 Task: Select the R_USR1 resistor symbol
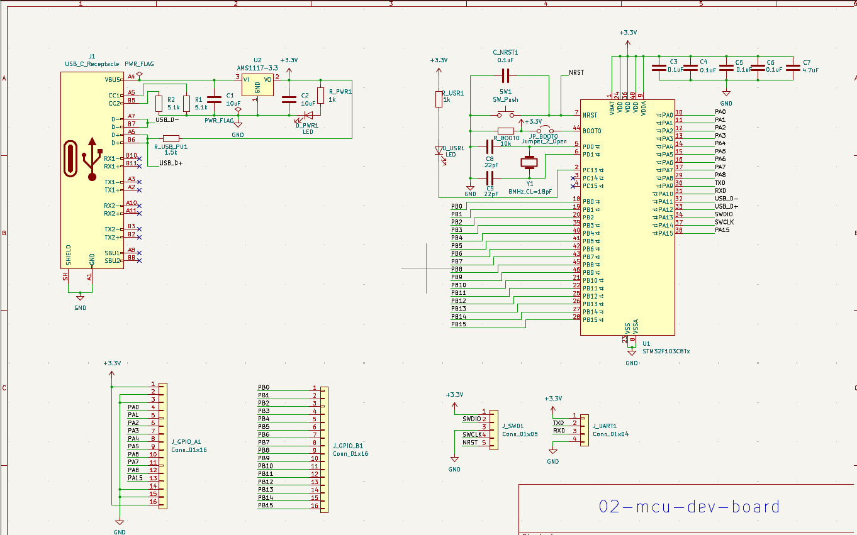[x=439, y=99]
